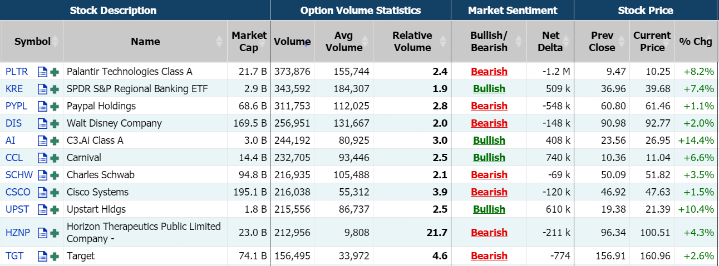Screen dimensions: 719x266
Task: Click the Bullish link for C3.Ai
Action: click(x=489, y=140)
